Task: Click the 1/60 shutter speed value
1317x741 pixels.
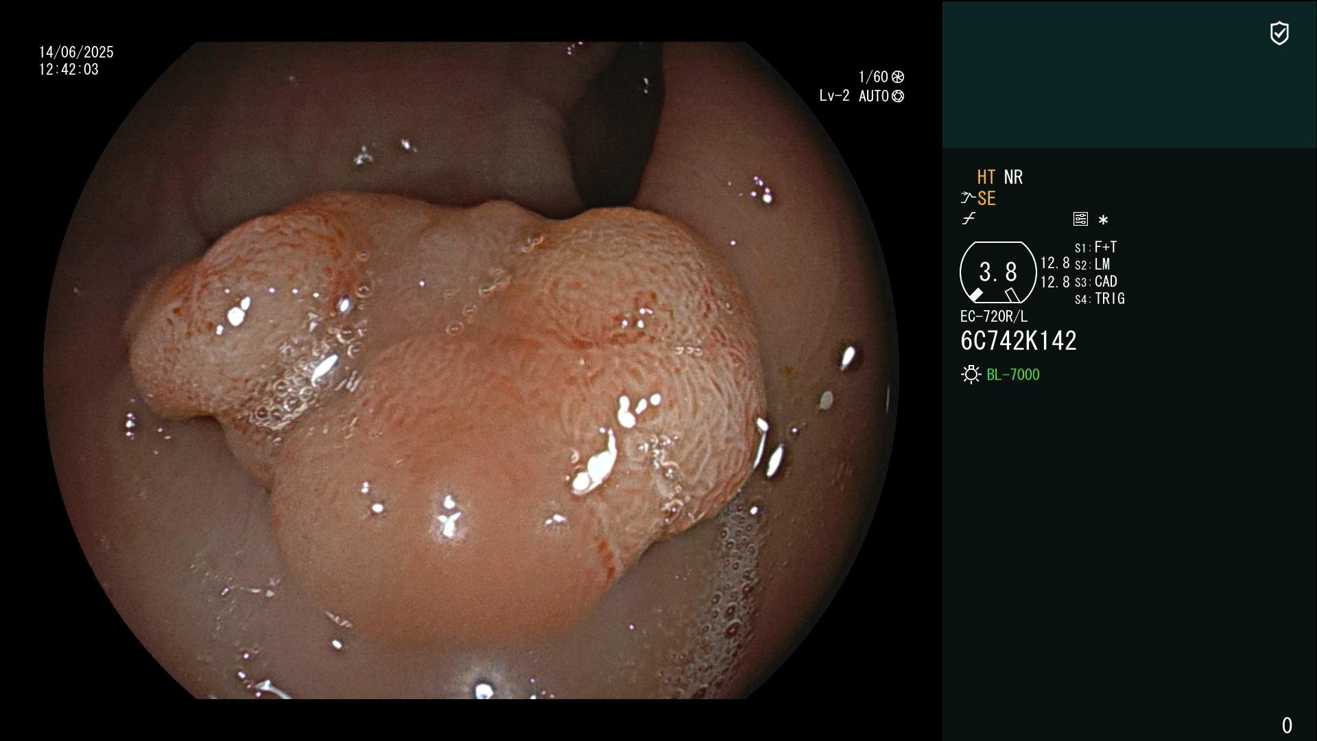Action: point(873,77)
